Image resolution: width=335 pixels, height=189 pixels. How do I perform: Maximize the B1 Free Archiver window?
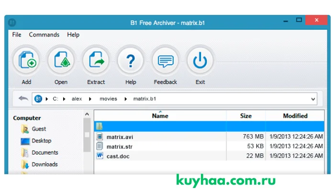(299, 20)
